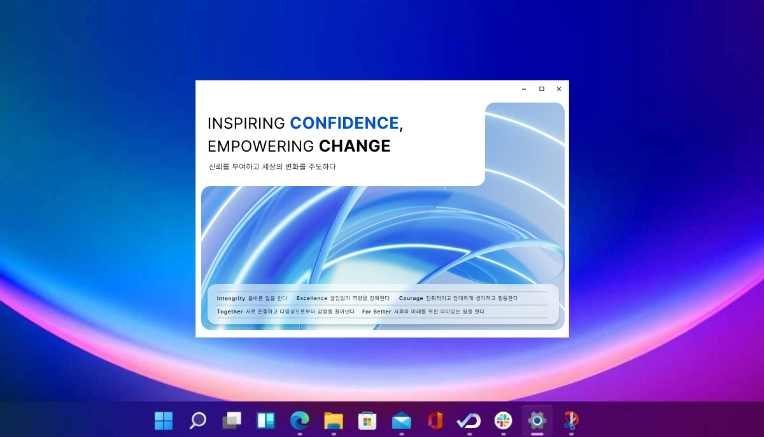Screen dimensions: 764x437
Task: Launch the red Office app icon
Action: 435,420
